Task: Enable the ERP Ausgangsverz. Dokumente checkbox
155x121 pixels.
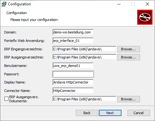Action: [6, 98]
